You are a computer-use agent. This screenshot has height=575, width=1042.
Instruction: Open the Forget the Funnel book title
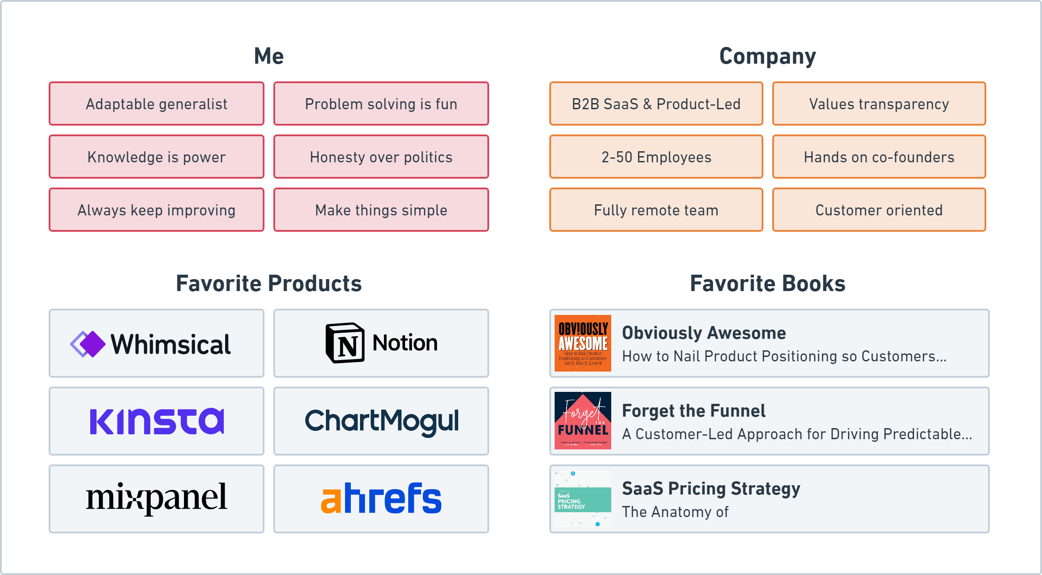[693, 411]
